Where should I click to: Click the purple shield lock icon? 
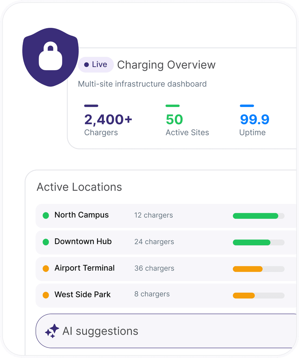[51, 57]
